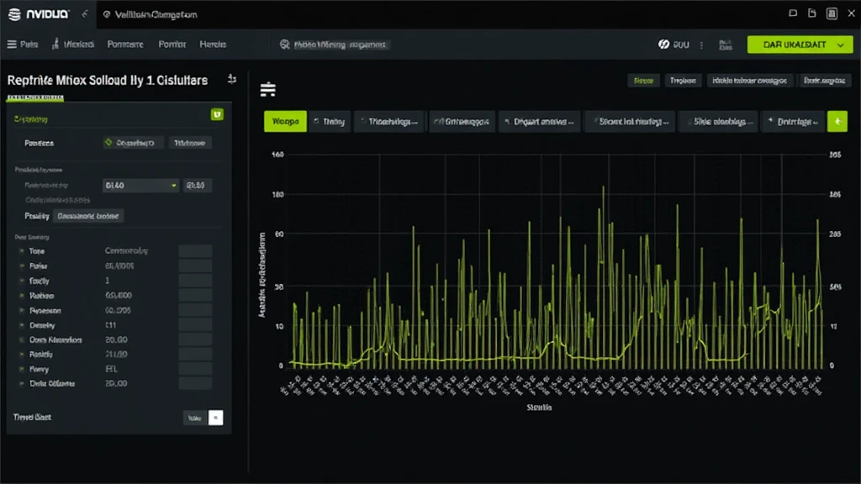Open the hamburger menu icon in navigation bar
This screenshot has width=861, height=484.
point(12,45)
